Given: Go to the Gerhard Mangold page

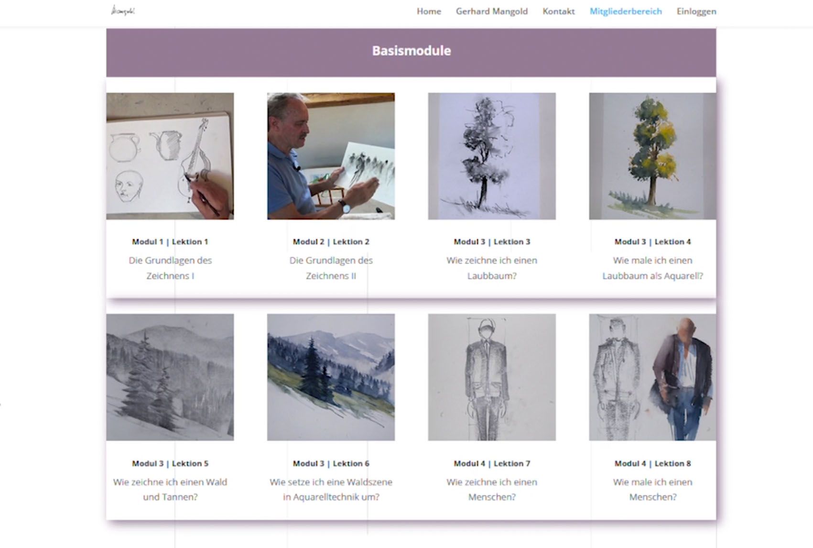Looking at the screenshot, I should (491, 11).
